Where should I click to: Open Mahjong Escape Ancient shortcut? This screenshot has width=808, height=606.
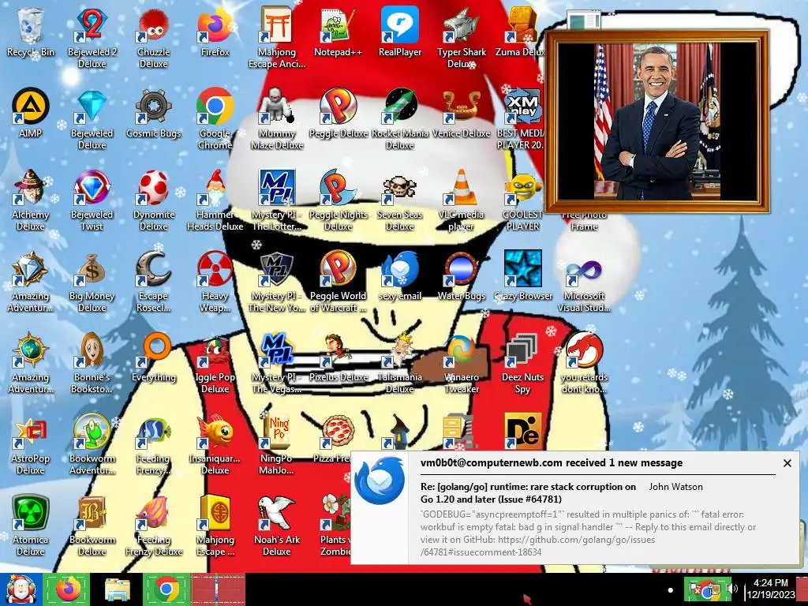(x=277, y=37)
